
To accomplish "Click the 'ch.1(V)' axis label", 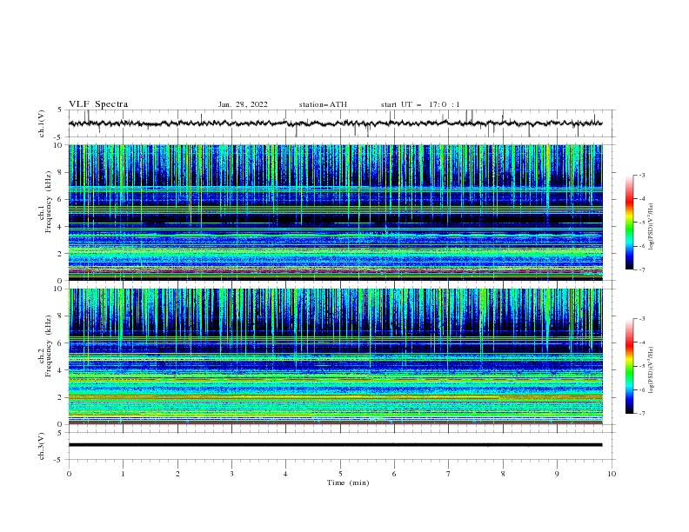I will pos(42,123).
